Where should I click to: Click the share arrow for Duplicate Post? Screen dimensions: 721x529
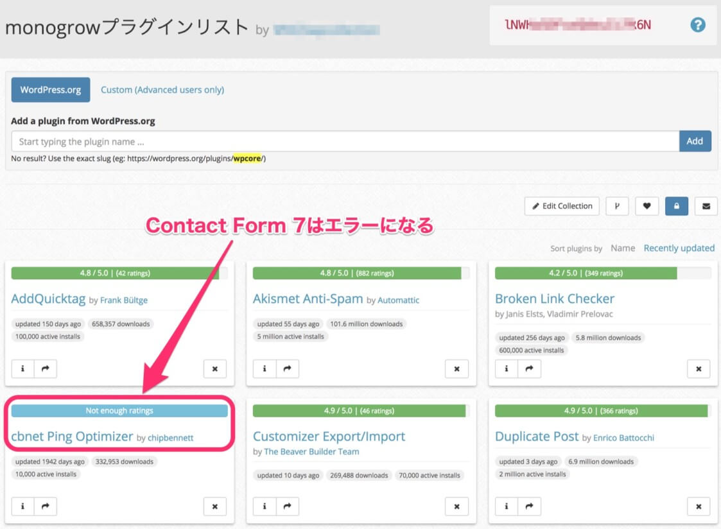(529, 507)
